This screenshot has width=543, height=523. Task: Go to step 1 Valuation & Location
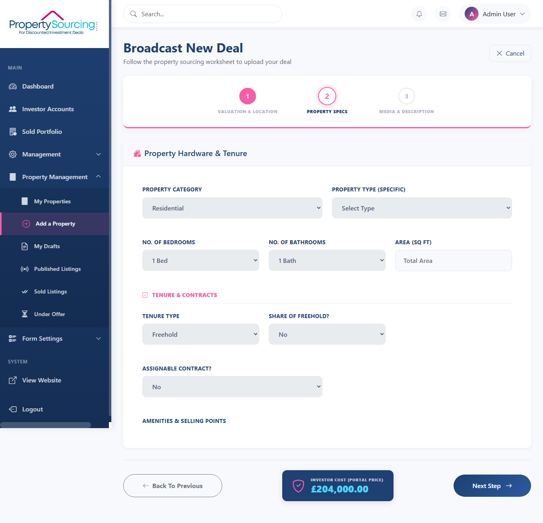tap(247, 96)
